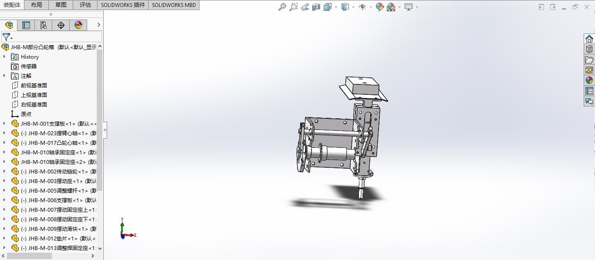
Task: Select JHB-M部分凸轮箱 root assembly
Action: pyautogui.click(x=49, y=47)
